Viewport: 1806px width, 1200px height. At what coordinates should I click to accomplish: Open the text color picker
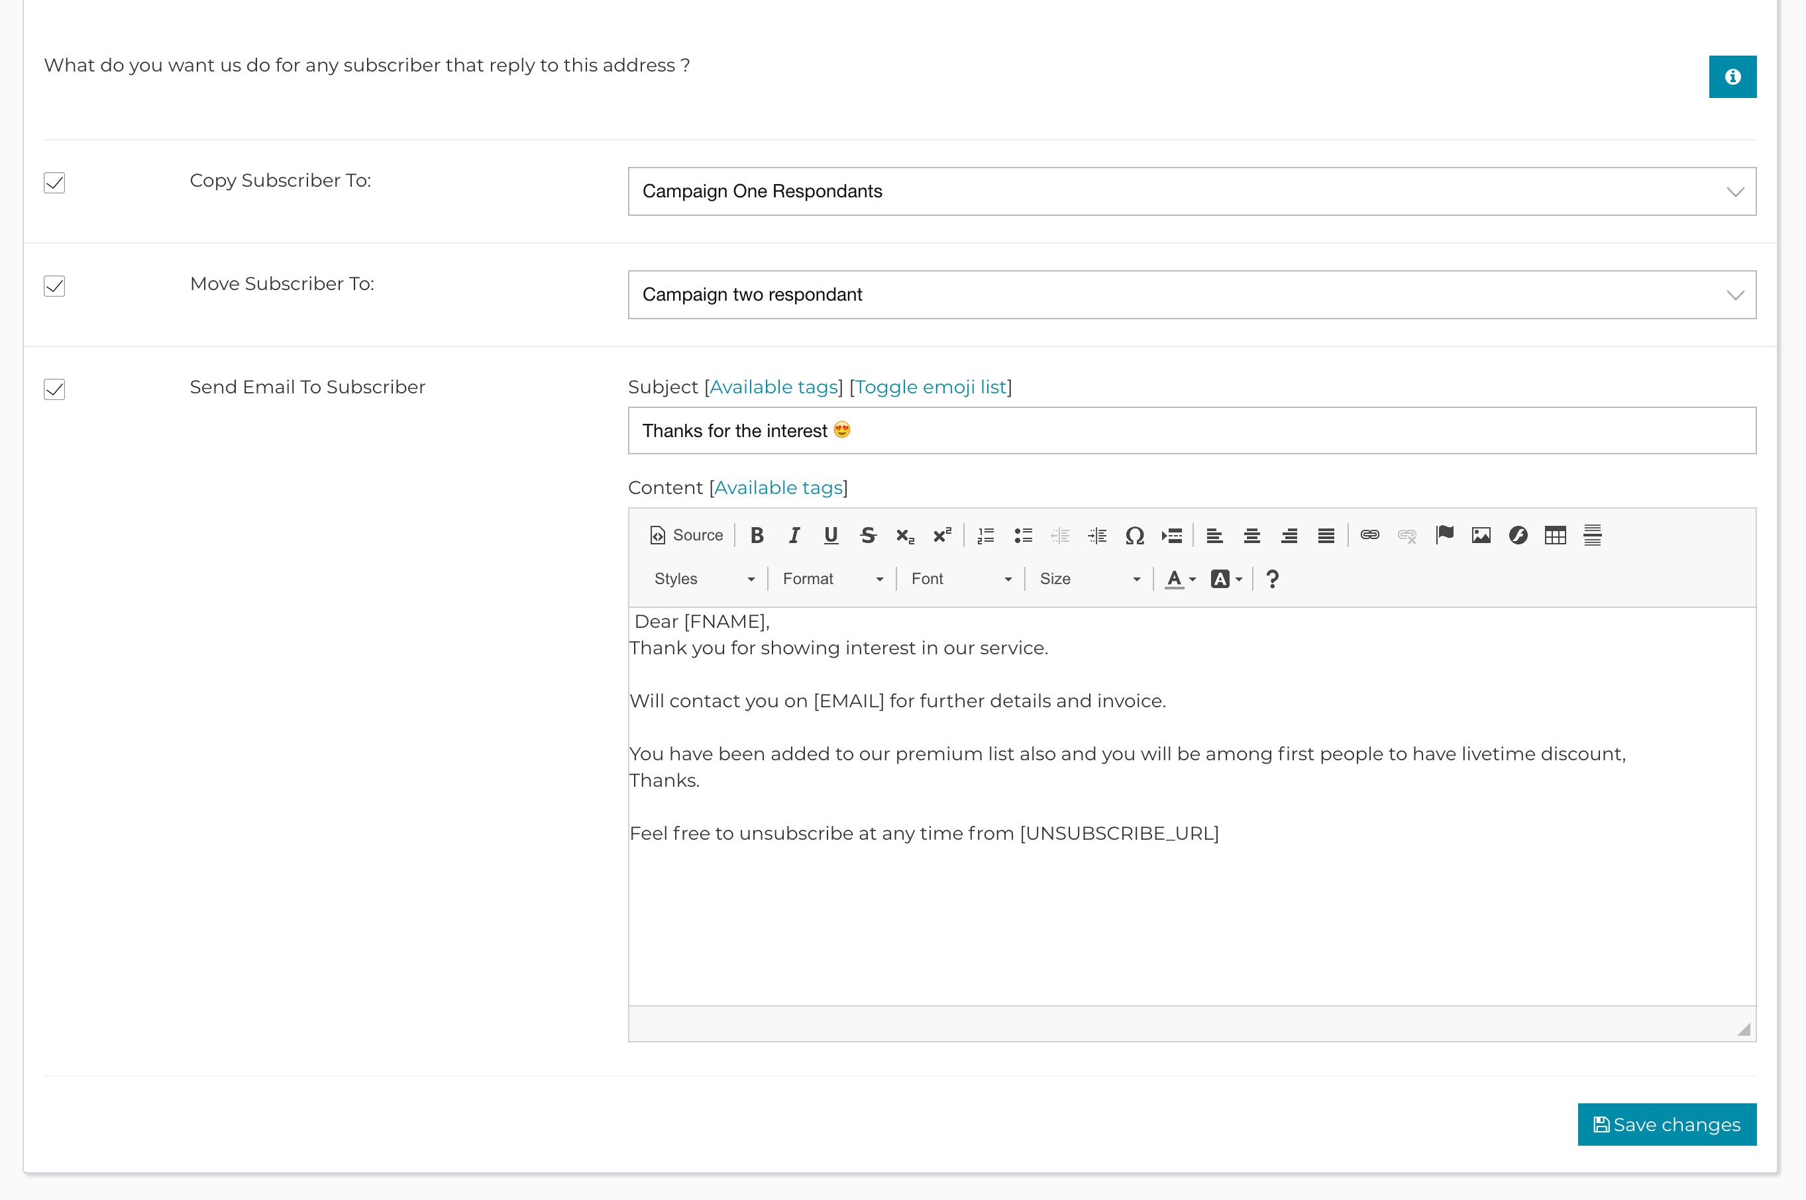tap(1180, 579)
